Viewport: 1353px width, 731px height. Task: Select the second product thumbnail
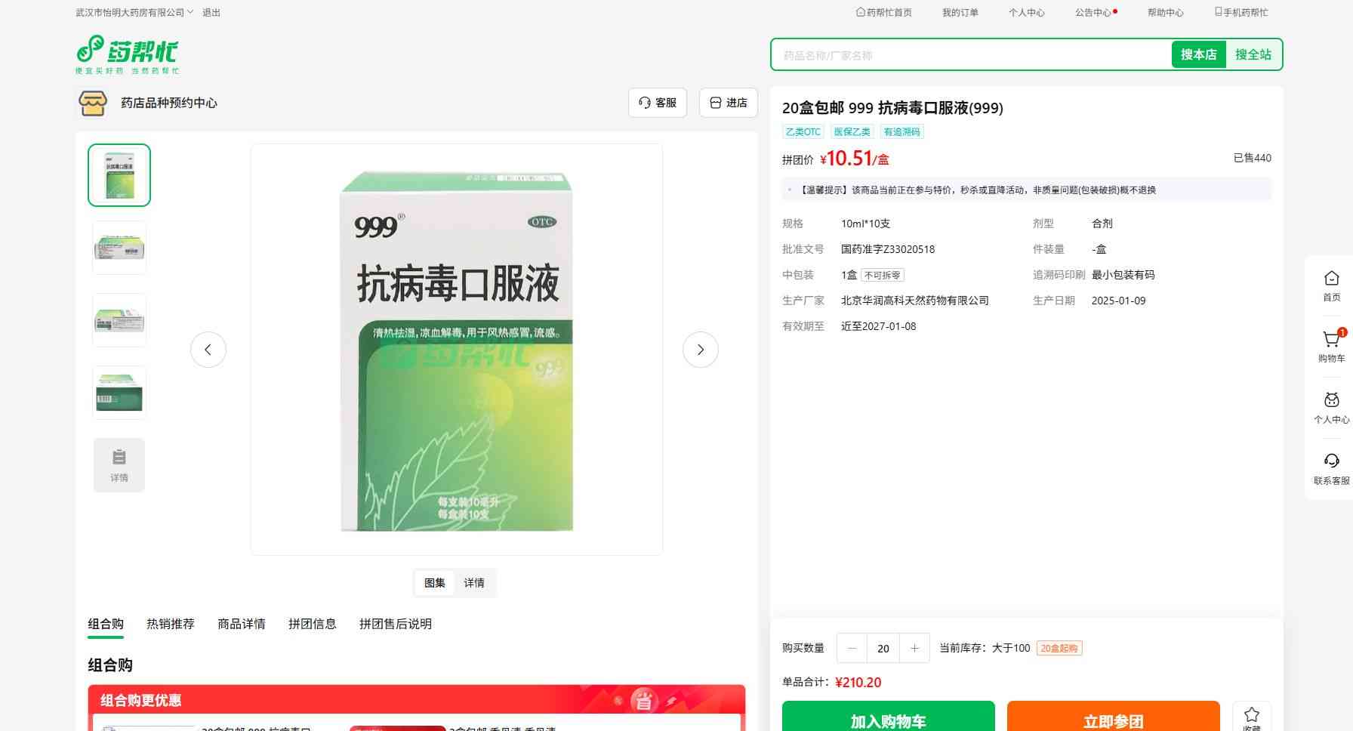click(119, 248)
